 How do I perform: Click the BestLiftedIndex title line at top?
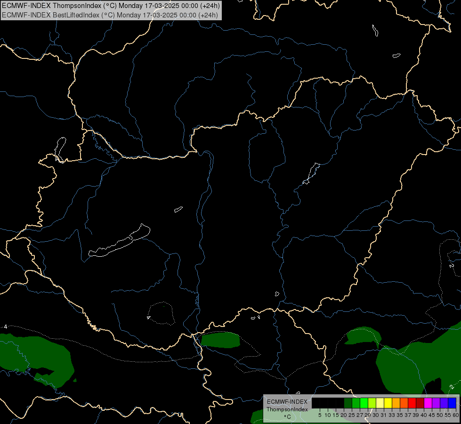(x=110, y=15)
